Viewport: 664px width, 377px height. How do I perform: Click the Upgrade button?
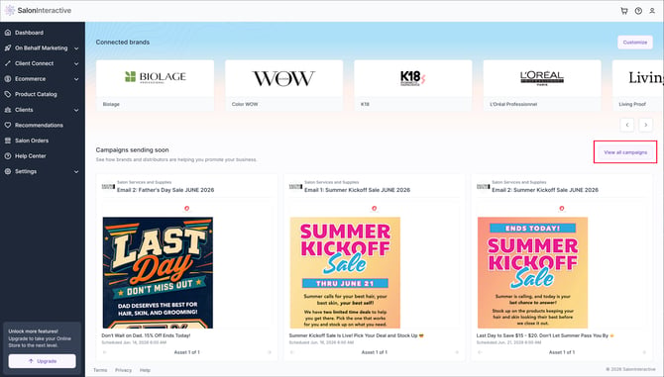pos(43,361)
